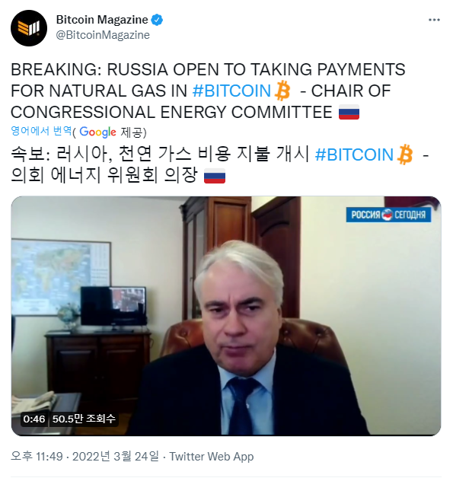
Task: Click the 50.5만 조회수 view count
Action: (84, 419)
